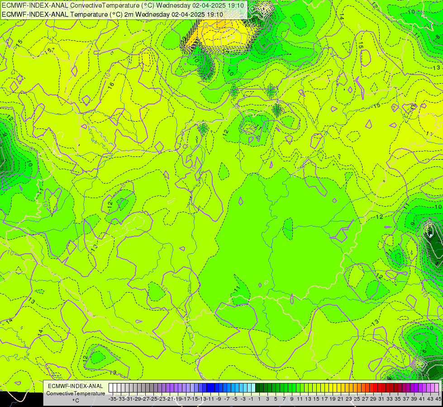Viewport: 443px width, 407px height.
Task: Click legend scale value 35
Action: click(398, 399)
